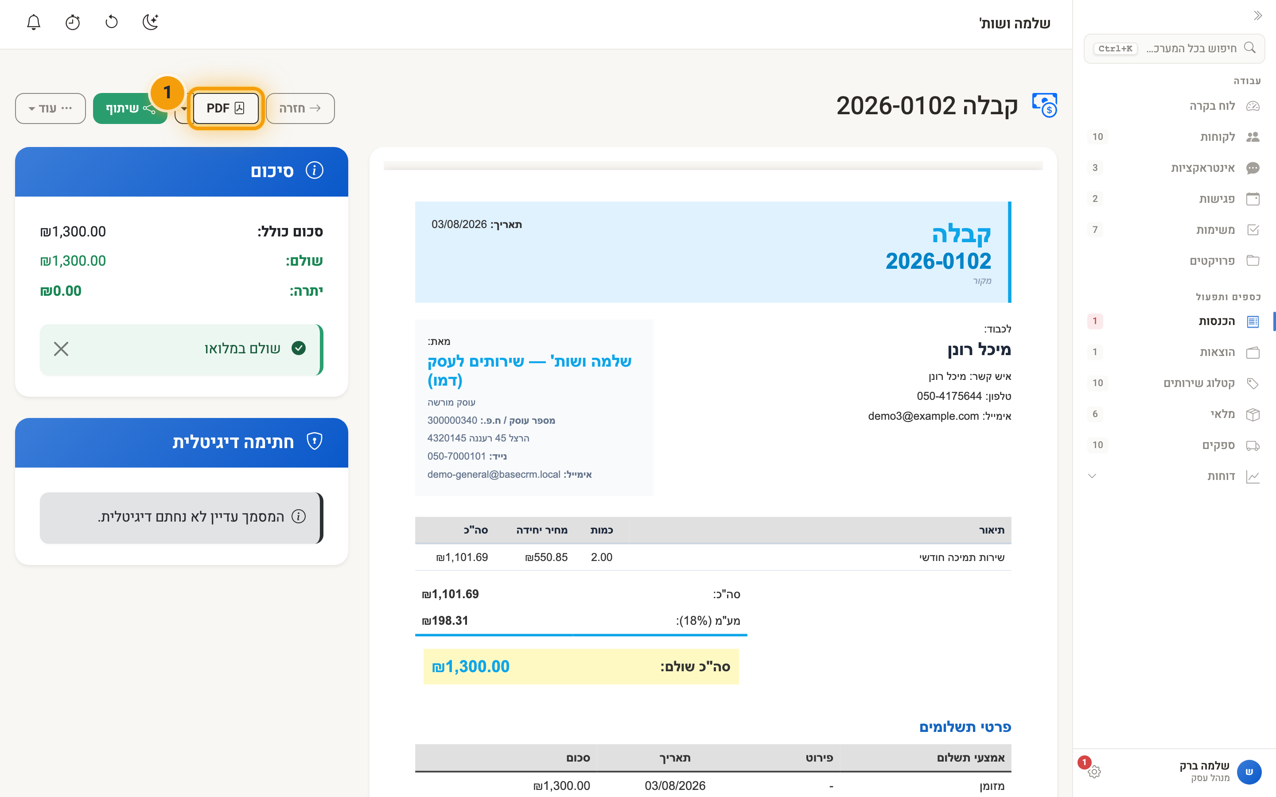This screenshot has height=797, width=1276.
Task: Click the email demo3@example.com
Action: (x=923, y=416)
